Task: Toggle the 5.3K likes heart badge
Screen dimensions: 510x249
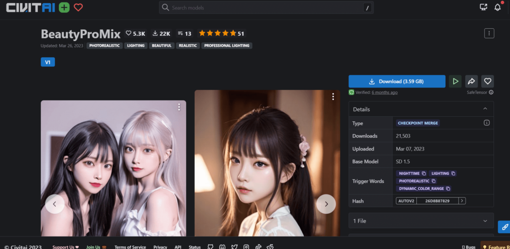Action: point(135,33)
